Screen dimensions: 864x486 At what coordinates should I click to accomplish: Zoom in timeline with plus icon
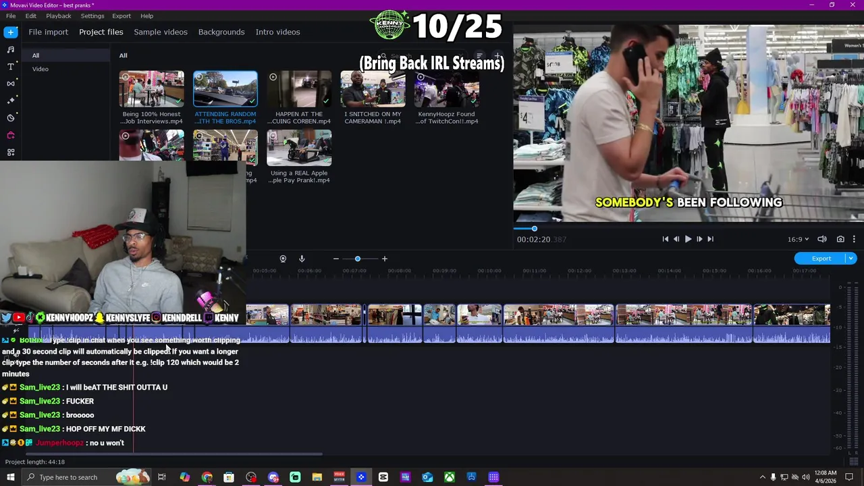click(384, 259)
